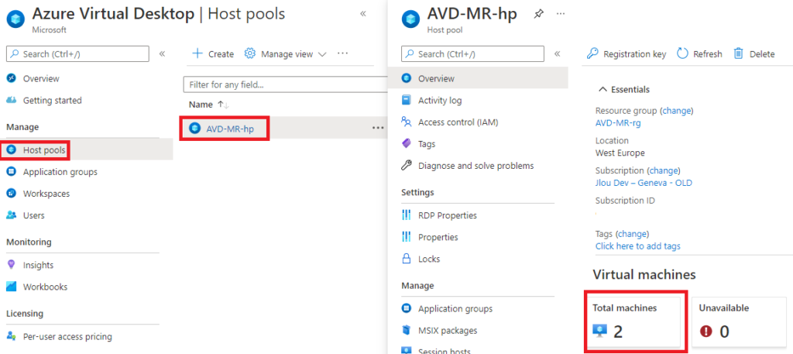Open the AVD-MR-hp host pool
The height and width of the screenshot is (354, 793).
click(x=229, y=129)
